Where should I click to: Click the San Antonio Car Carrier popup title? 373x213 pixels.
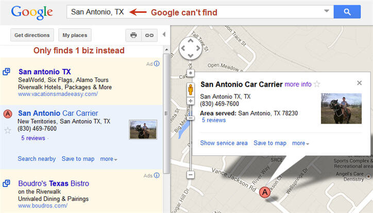(x=242, y=84)
